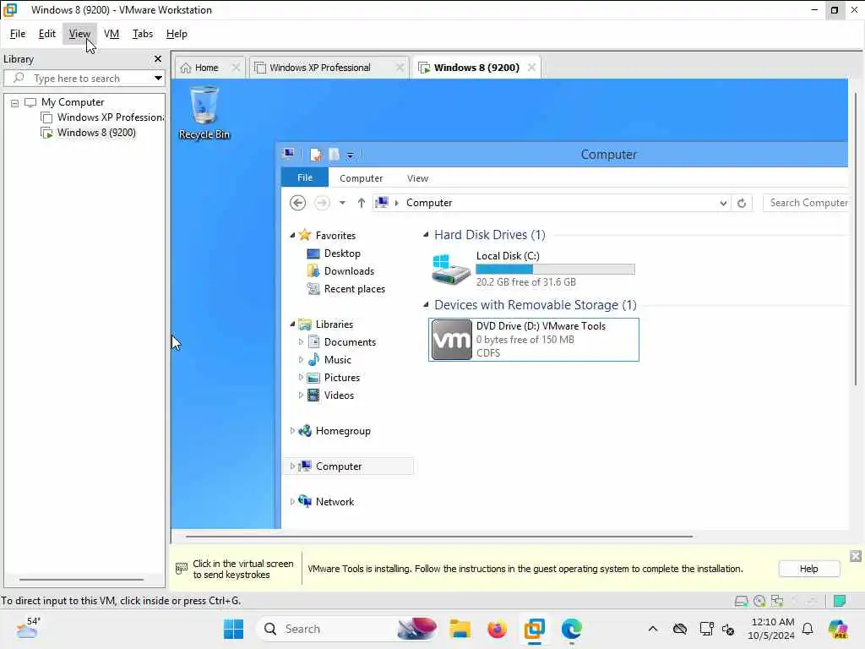Expand the Videos library node

[x=301, y=395]
